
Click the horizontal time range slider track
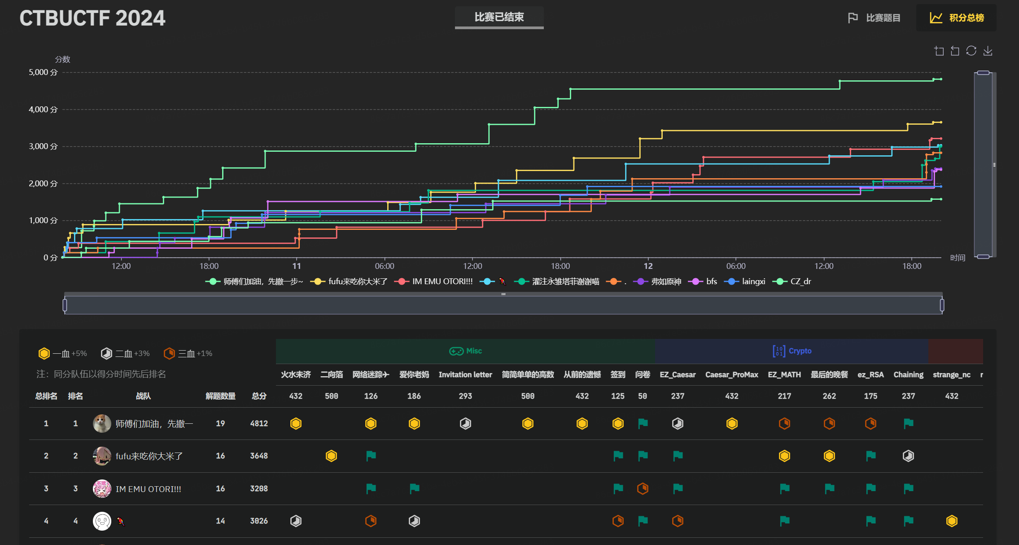pos(503,305)
